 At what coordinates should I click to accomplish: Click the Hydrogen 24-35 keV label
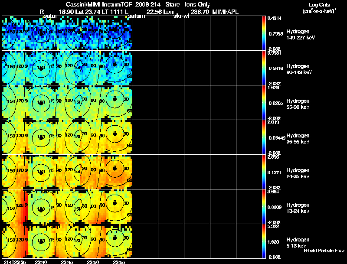pyautogui.click(x=298, y=173)
